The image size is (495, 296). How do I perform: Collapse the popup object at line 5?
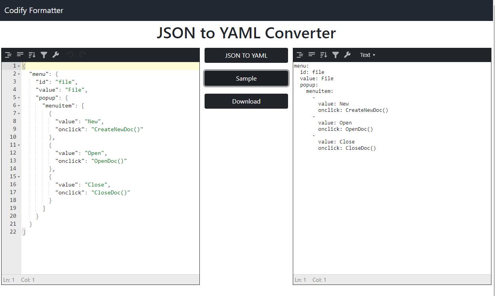(x=18, y=98)
